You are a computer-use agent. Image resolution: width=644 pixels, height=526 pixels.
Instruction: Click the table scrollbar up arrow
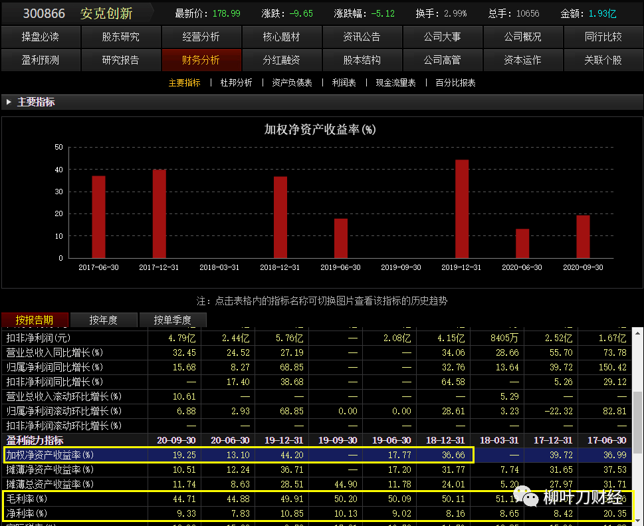pos(637,333)
